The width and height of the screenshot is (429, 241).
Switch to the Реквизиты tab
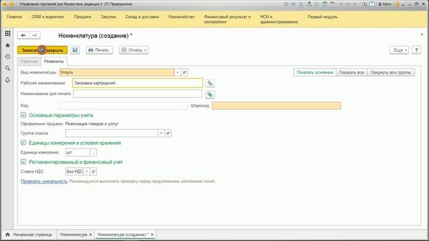tap(54, 62)
